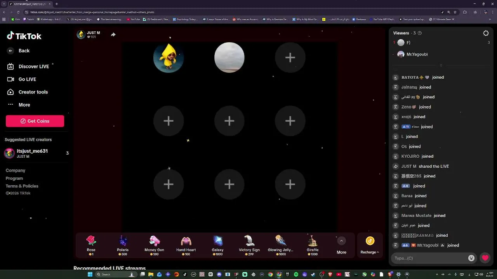
Task: Send the Money Gun gift
Action: pyautogui.click(x=154, y=245)
